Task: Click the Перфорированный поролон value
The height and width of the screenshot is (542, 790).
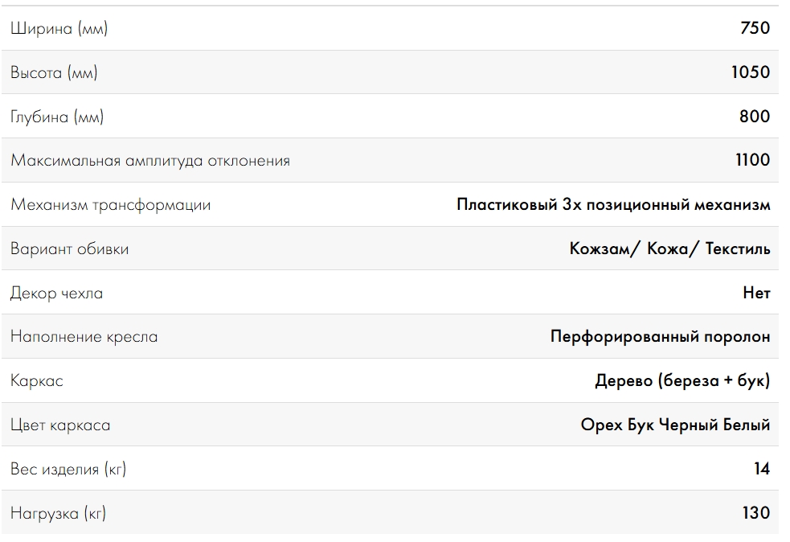Action: pos(660,336)
